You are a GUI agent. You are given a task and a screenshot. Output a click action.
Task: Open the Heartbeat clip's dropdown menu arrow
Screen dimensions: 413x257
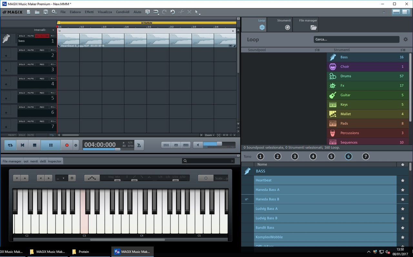(x=230, y=46)
